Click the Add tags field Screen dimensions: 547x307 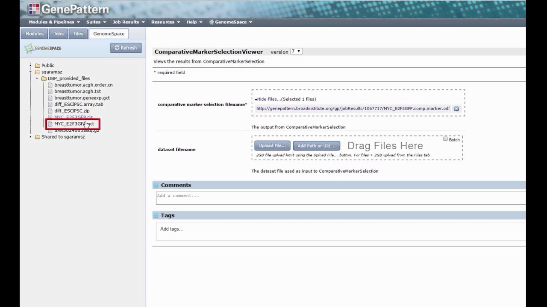(x=341, y=231)
